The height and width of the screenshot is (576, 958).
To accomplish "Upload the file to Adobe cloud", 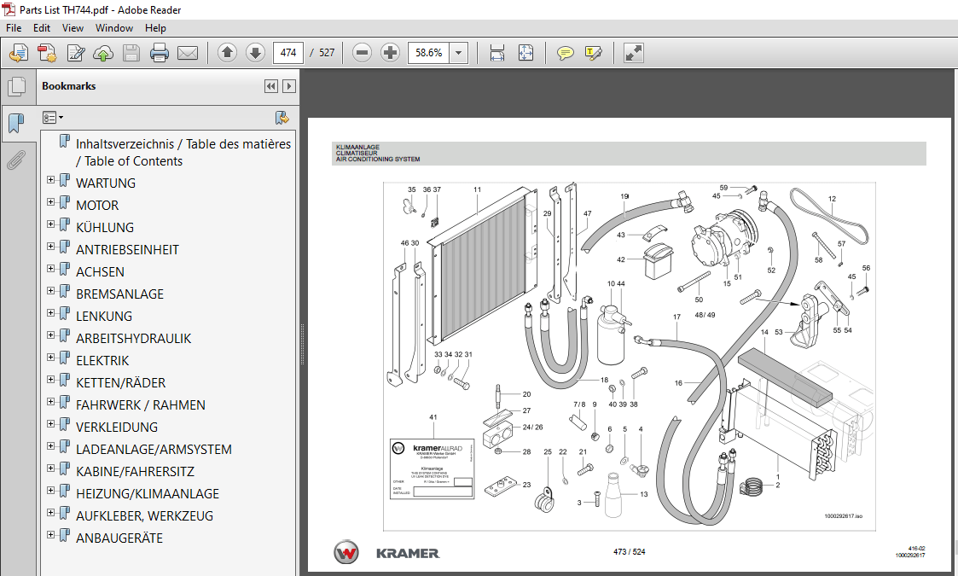I will (x=102, y=52).
